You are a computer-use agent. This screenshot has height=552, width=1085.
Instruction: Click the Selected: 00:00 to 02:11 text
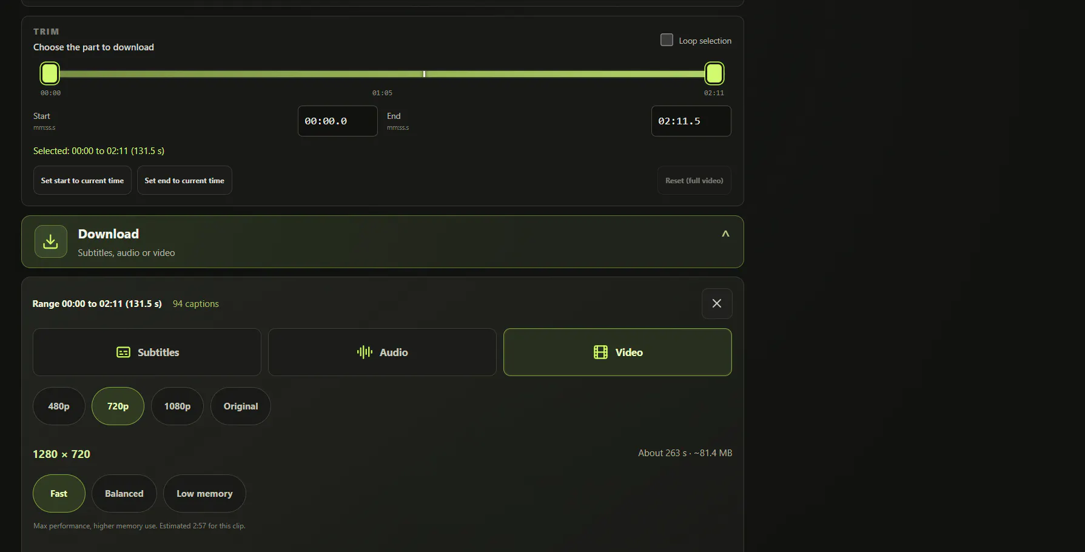coord(99,151)
